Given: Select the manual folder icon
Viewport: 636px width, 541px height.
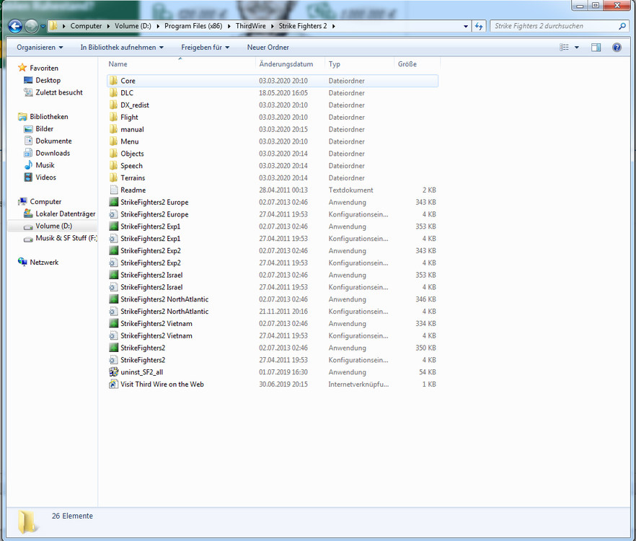Looking at the screenshot, I should coord(114,129).
